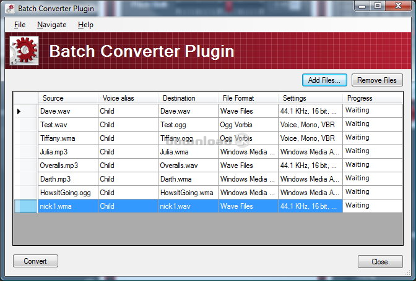416x281 pixels.
Task: Select the Tiffany.wma source cell
Action: (x=67, y=138)
